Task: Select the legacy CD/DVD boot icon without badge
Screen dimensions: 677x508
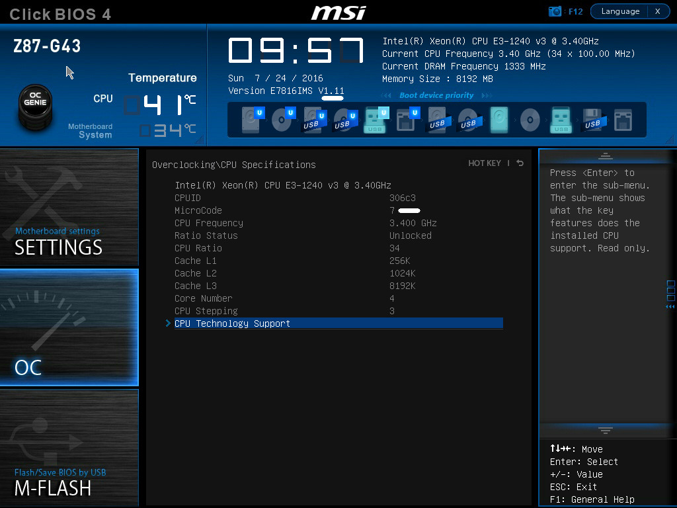Action: coord(530,120)
